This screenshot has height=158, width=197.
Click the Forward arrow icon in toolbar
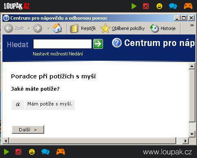(x=38, y=28)
